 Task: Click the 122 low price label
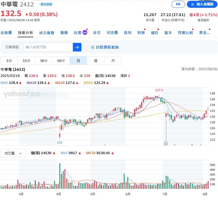60,142
